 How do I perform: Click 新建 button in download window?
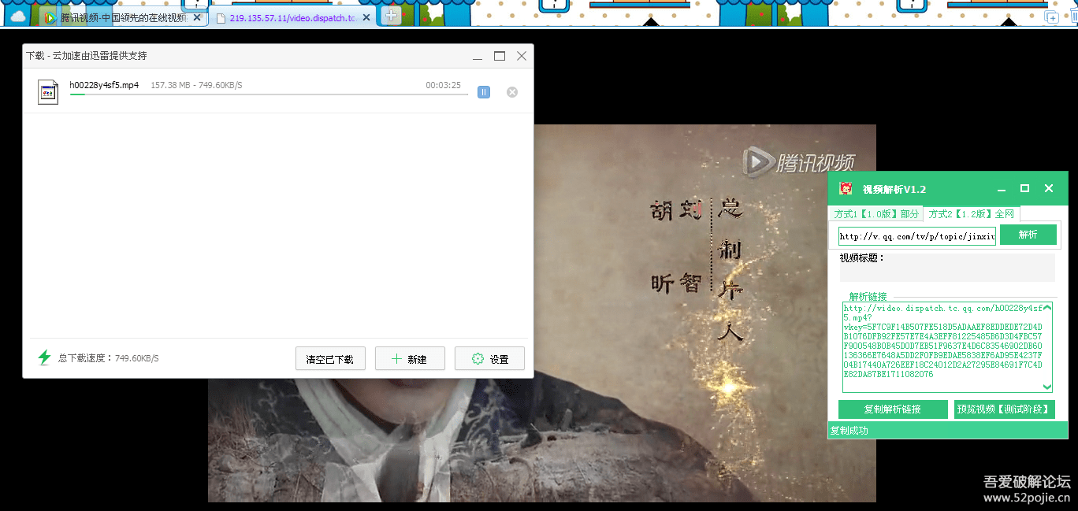pos(410,358)
